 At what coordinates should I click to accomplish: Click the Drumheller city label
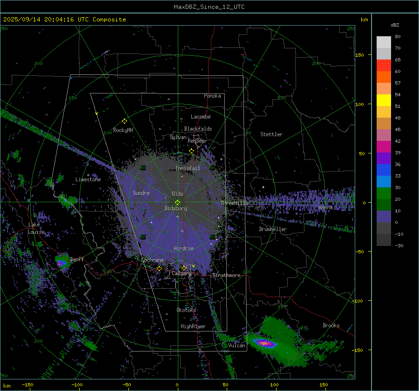click(x=273, y=229)
